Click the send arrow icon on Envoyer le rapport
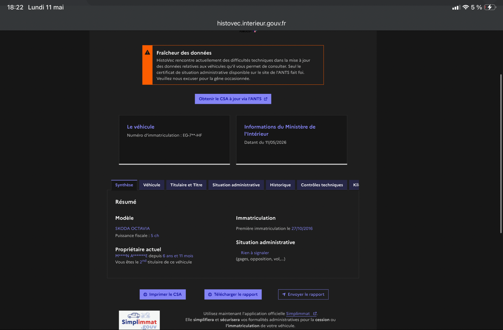The image size is (503, 330). click(284, 294)
